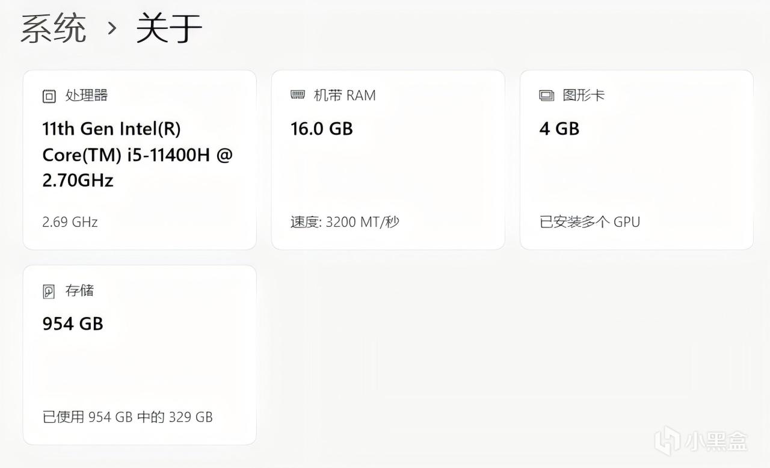This screenshot has height=468, width=770.
Task: Click the breadcrumb chevron arrow
Action: click(112, 28)
